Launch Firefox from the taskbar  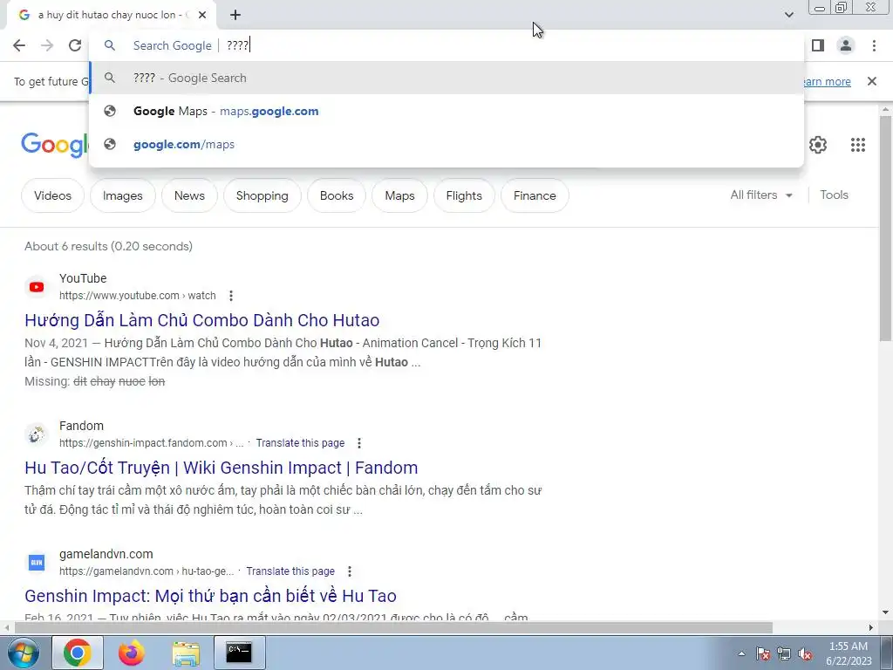click(132, 653)
